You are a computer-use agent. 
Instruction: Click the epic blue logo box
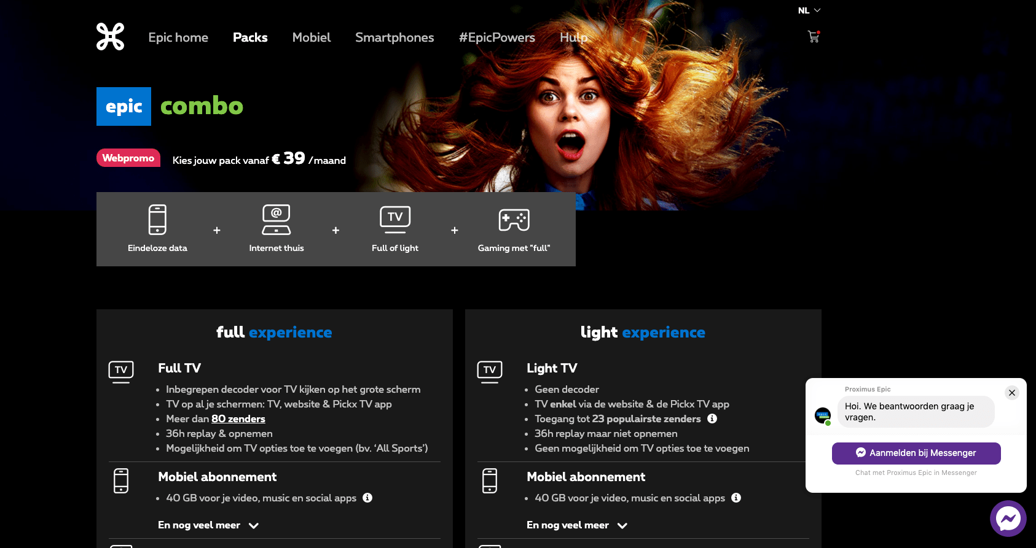coord(124,106)
